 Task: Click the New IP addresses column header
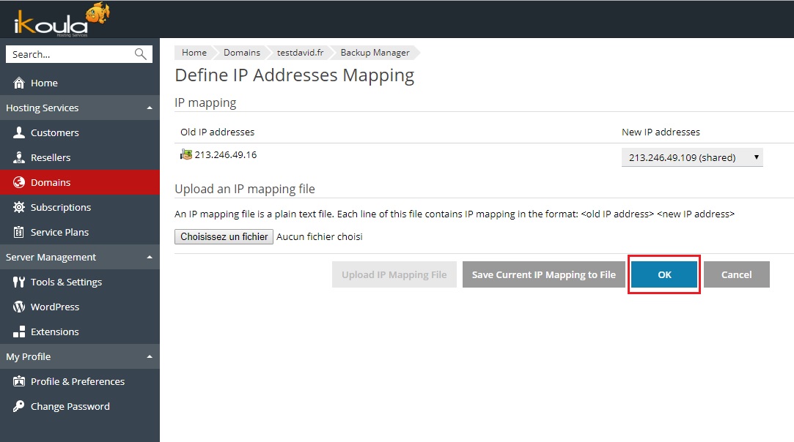[x=661, y=132]
